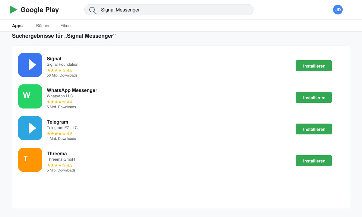
Task: Click the 4.6 star rating for Signal
Action: 59,70
